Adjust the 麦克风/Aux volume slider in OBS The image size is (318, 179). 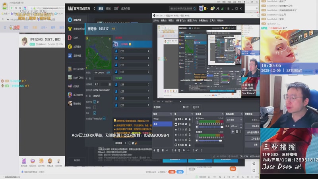[x=211, y=127]
